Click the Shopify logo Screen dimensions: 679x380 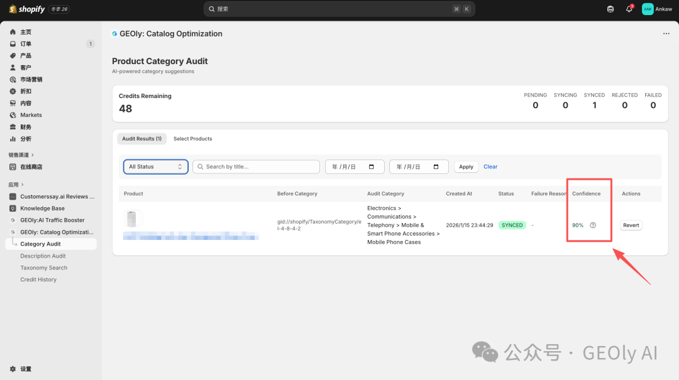pos(27,9)
